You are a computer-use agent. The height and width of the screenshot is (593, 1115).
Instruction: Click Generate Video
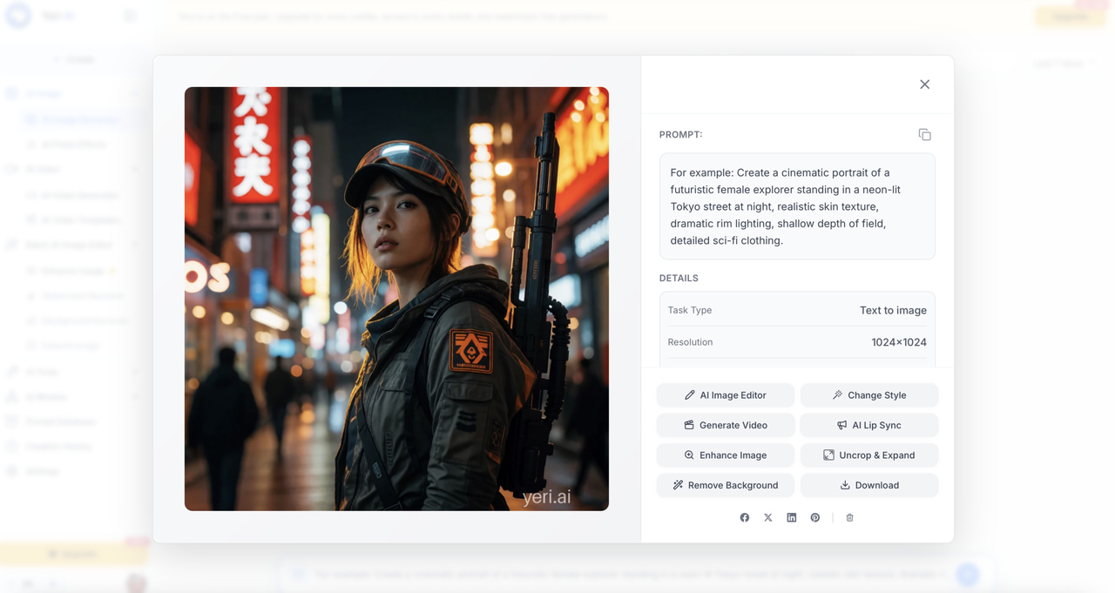coord(726,425)
